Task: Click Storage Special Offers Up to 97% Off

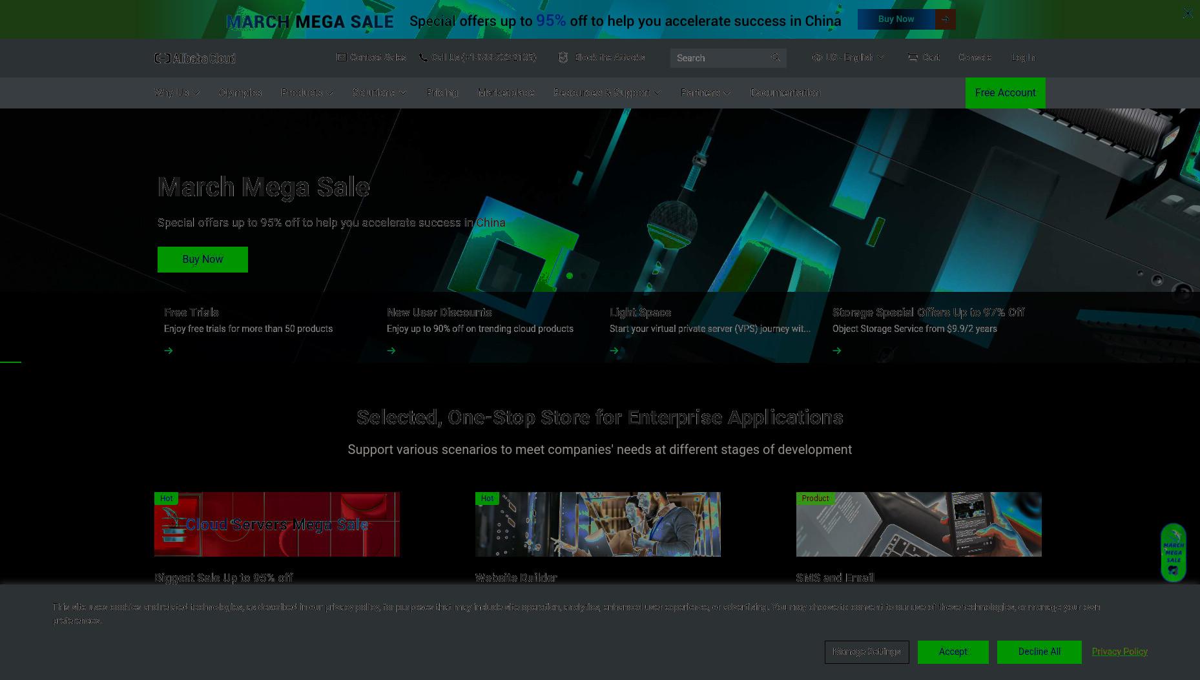Action: coord(929,313)
